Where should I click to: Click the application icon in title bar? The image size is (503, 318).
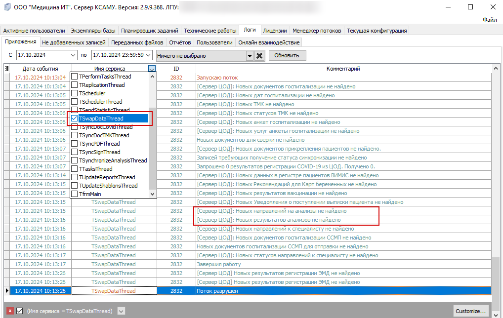point(6,7)
